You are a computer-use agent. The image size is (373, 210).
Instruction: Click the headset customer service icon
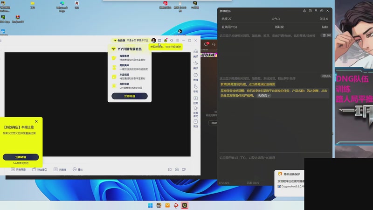[172, 41]
